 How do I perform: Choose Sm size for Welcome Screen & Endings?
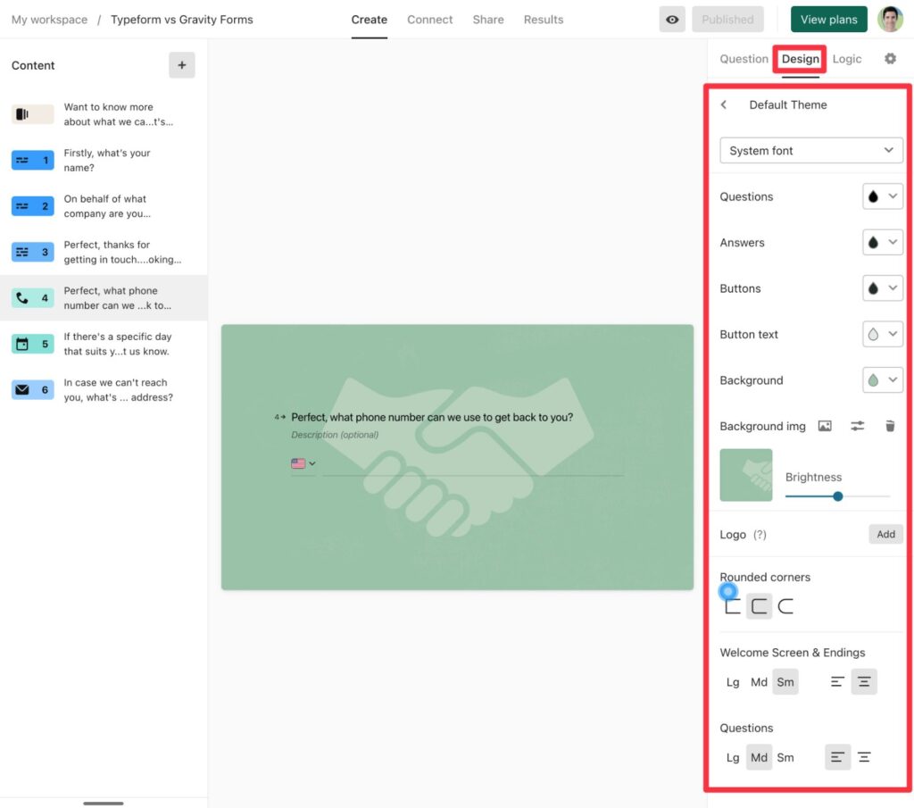click(785, 681)
